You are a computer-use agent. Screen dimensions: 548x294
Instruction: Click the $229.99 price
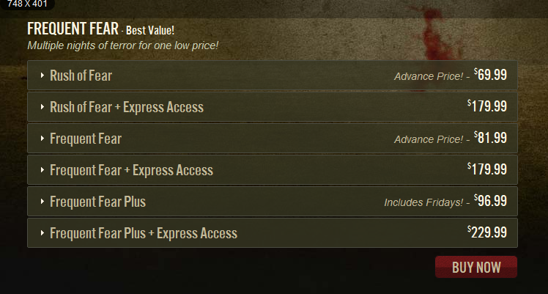(487, 232)
